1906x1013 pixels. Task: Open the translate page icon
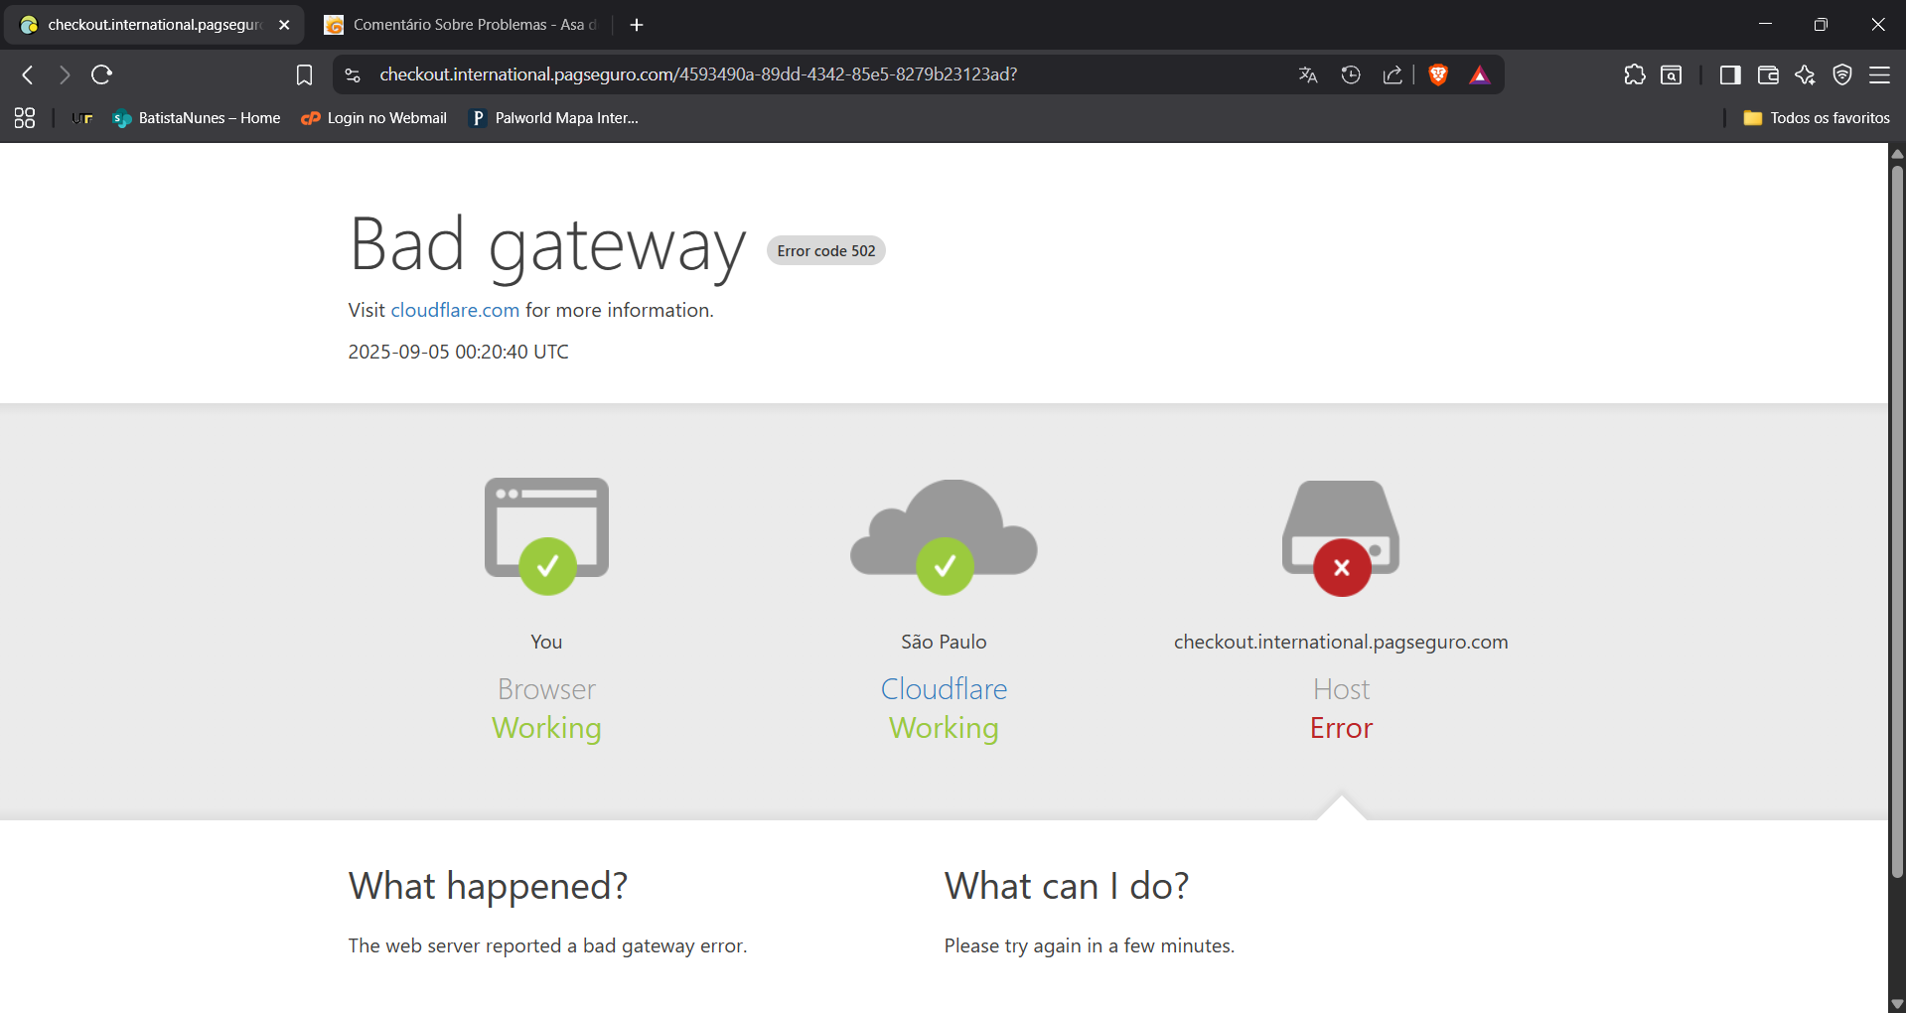pyautogui.click(x=1308, y=74)
